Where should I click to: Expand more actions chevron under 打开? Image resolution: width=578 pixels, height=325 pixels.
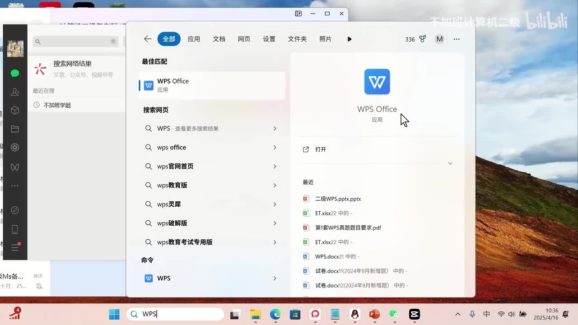[x=450, y=163]
